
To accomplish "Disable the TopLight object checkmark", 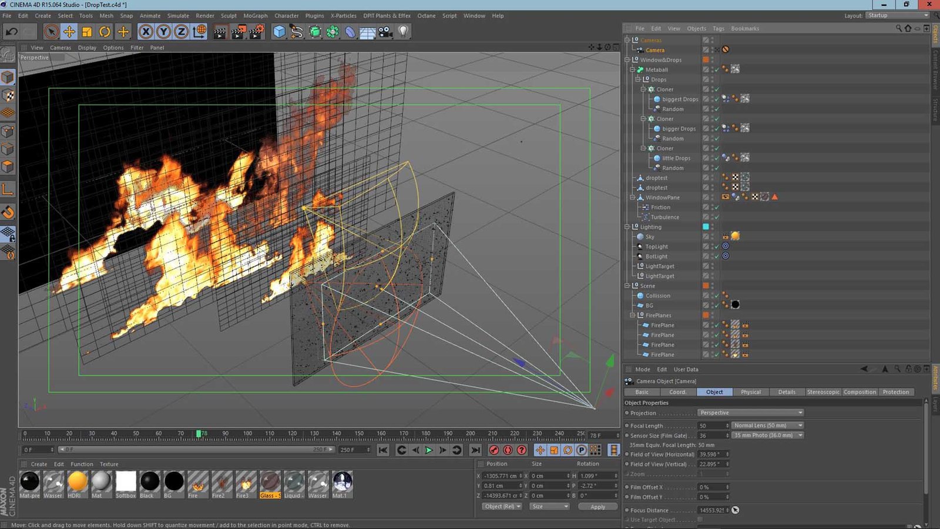I will pos(716,247).
